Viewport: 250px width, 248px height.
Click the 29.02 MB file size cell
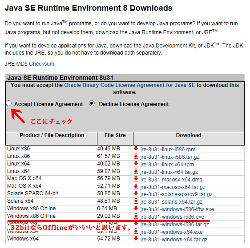click(x=109, y=216)
